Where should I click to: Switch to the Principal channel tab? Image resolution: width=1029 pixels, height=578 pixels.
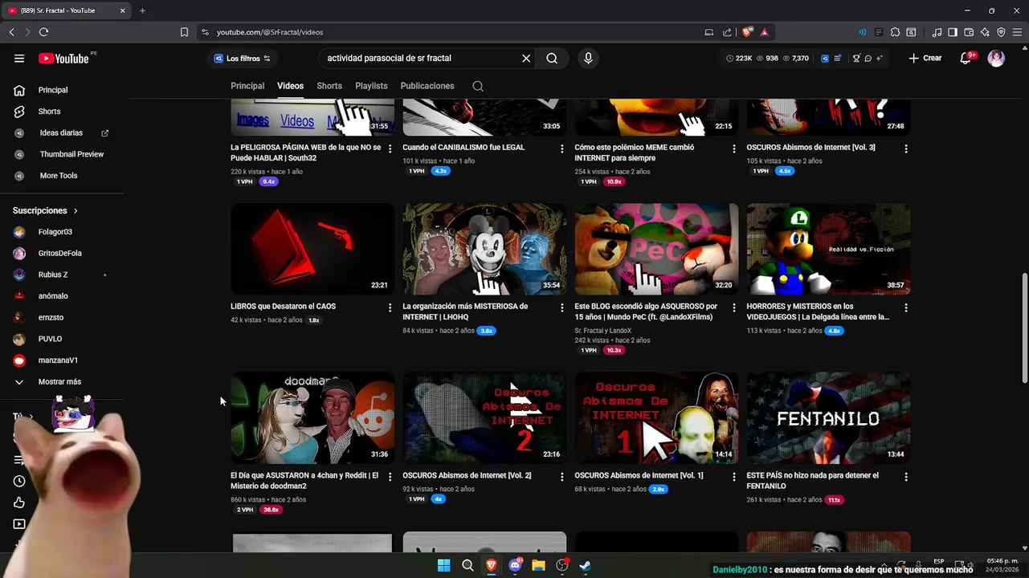pyautogui.click(x=247, y=86)
